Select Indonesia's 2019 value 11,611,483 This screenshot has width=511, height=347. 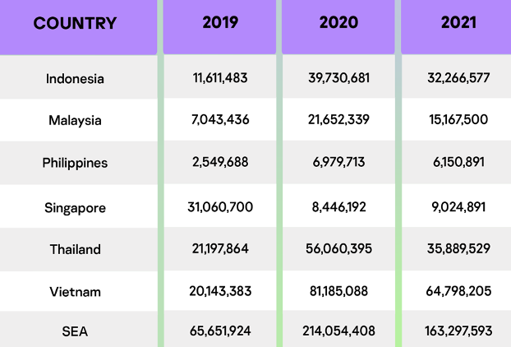pyautogui.click(x=220, y=78)
